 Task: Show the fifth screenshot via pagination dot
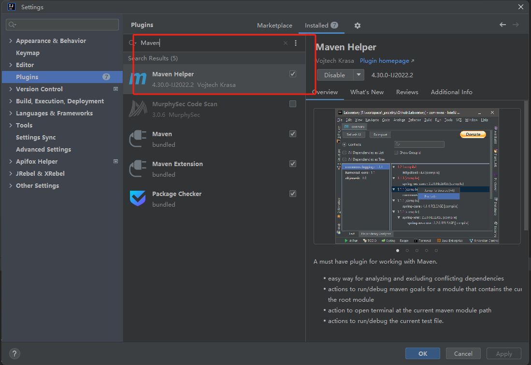436,251
